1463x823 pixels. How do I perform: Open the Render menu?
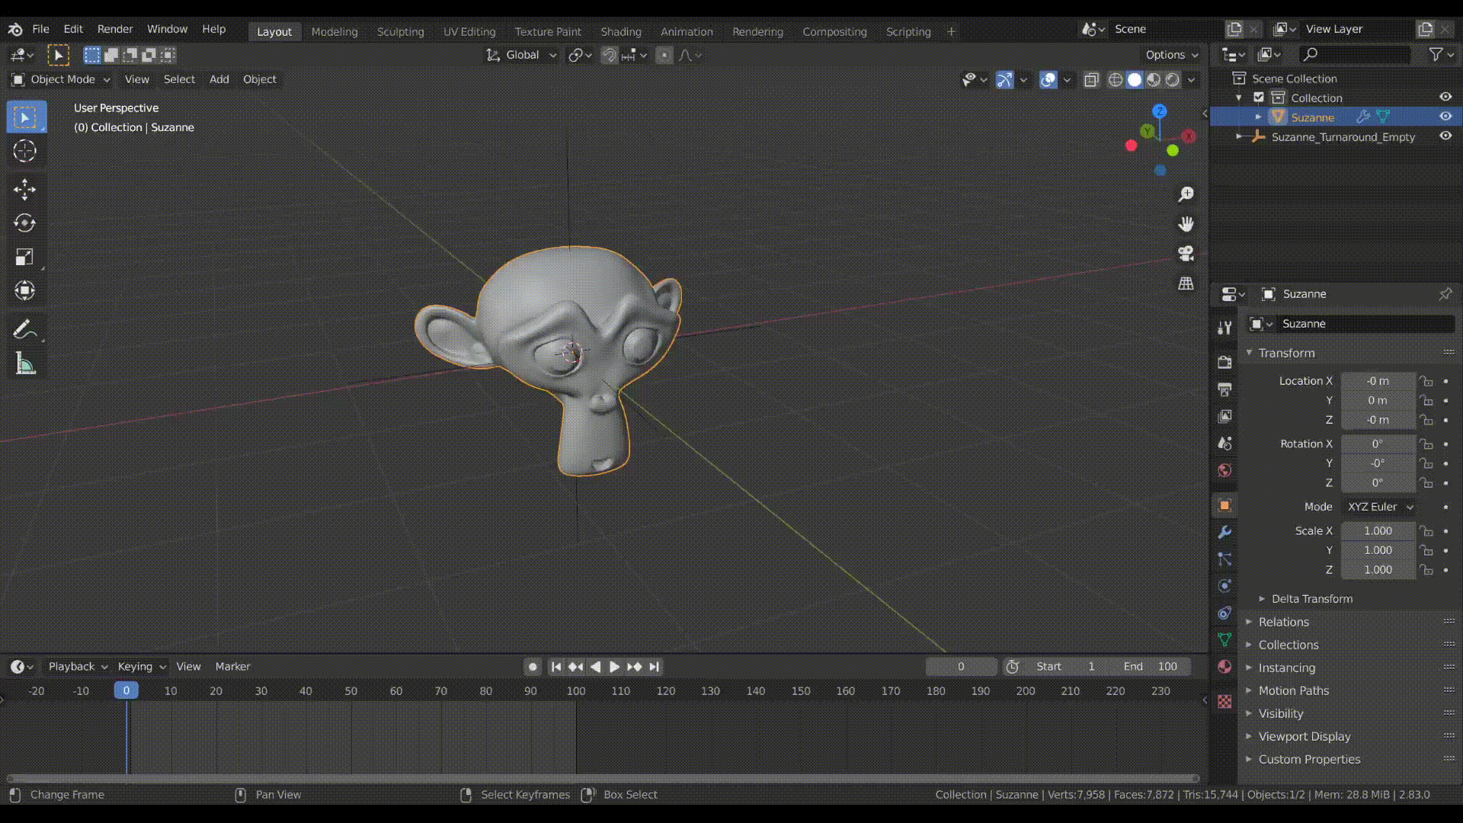115,29
